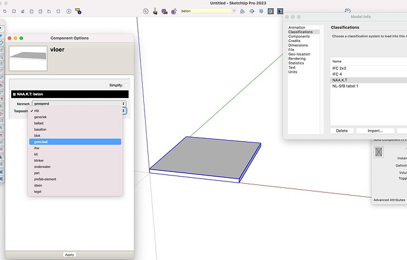
Task: Select the NAA.K.T classification row
Action: (369, 80)
